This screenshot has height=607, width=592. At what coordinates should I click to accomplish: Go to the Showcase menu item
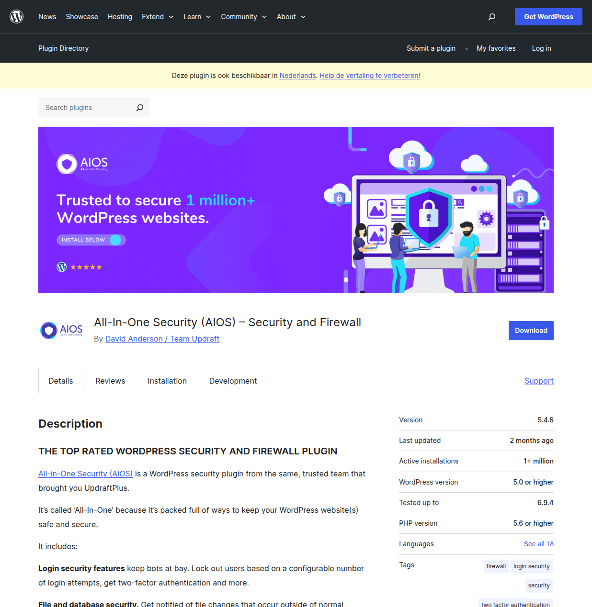(x=82, y=16)
